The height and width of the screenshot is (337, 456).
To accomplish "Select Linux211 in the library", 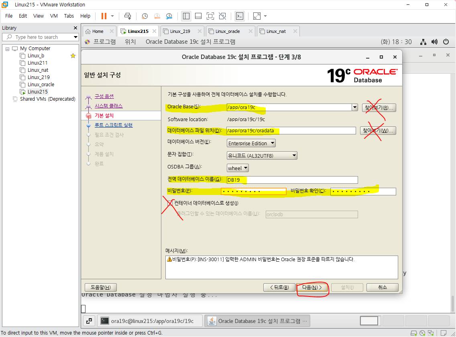I will 37,63.
